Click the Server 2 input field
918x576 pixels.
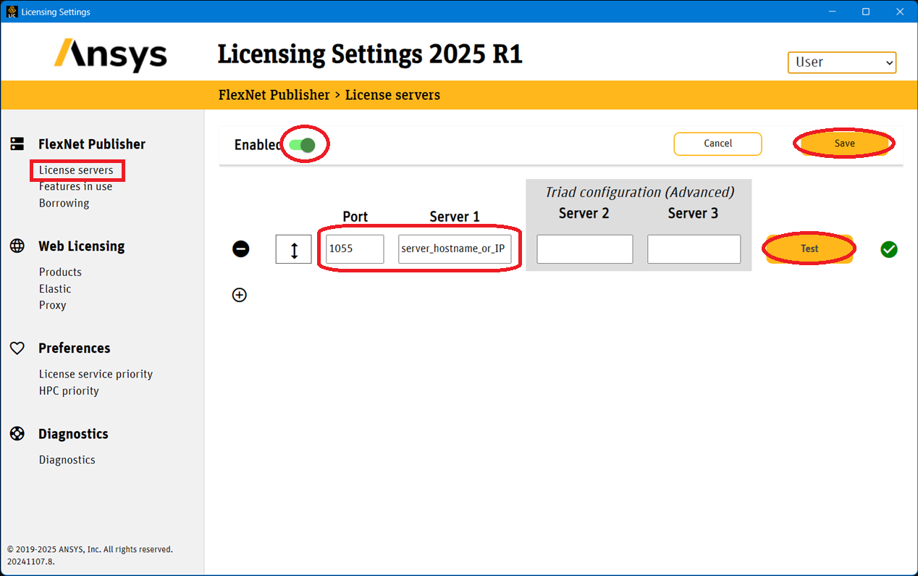coord(585,249)
